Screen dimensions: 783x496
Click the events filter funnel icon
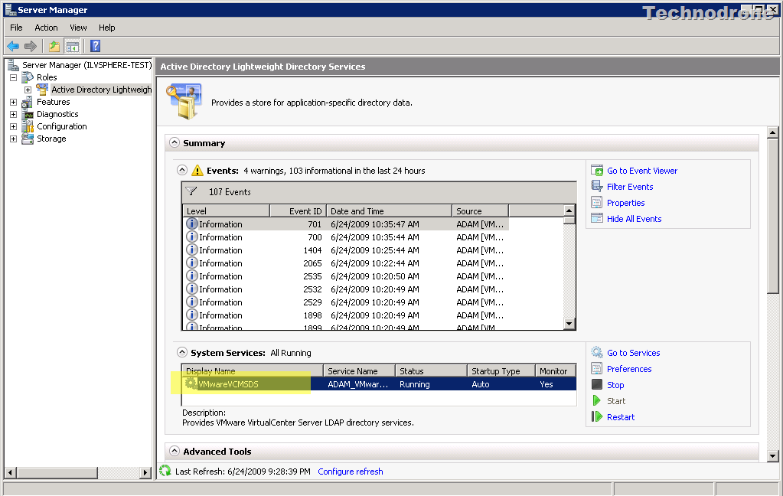[191, 191]
